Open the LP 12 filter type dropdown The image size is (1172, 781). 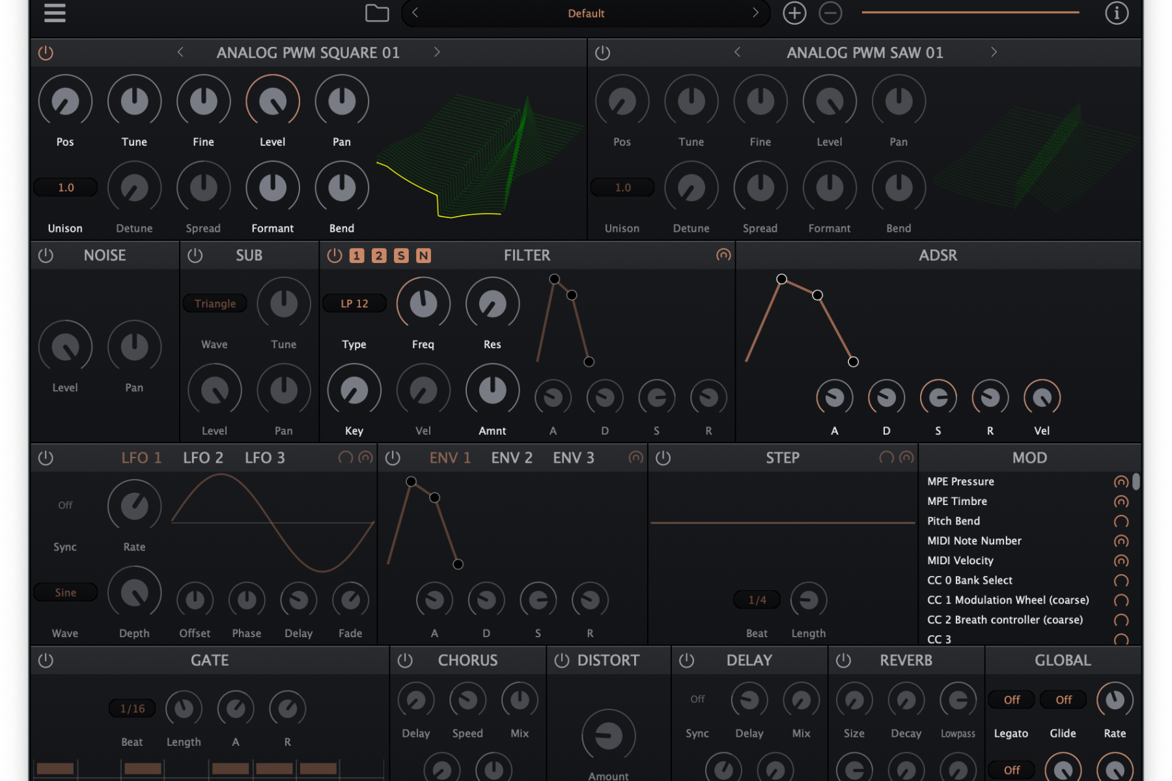tap(354, 303)
